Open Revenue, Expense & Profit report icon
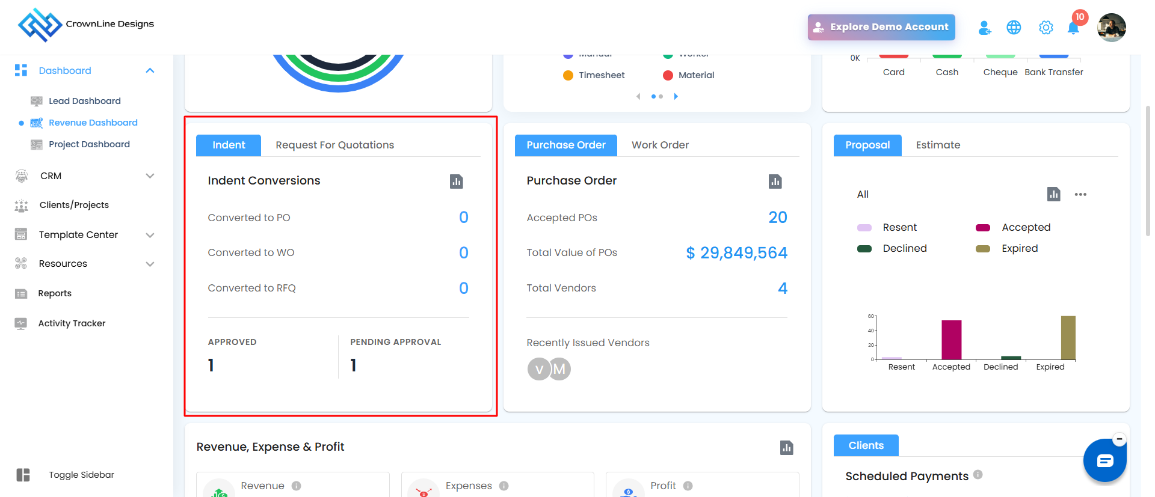The width and height of the screenshot is (1155, 497). click(x=786, y=448)
